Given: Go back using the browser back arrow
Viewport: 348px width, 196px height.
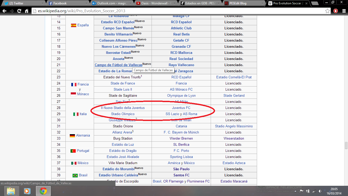Looking at the screenshot, I should click(4, 11).
